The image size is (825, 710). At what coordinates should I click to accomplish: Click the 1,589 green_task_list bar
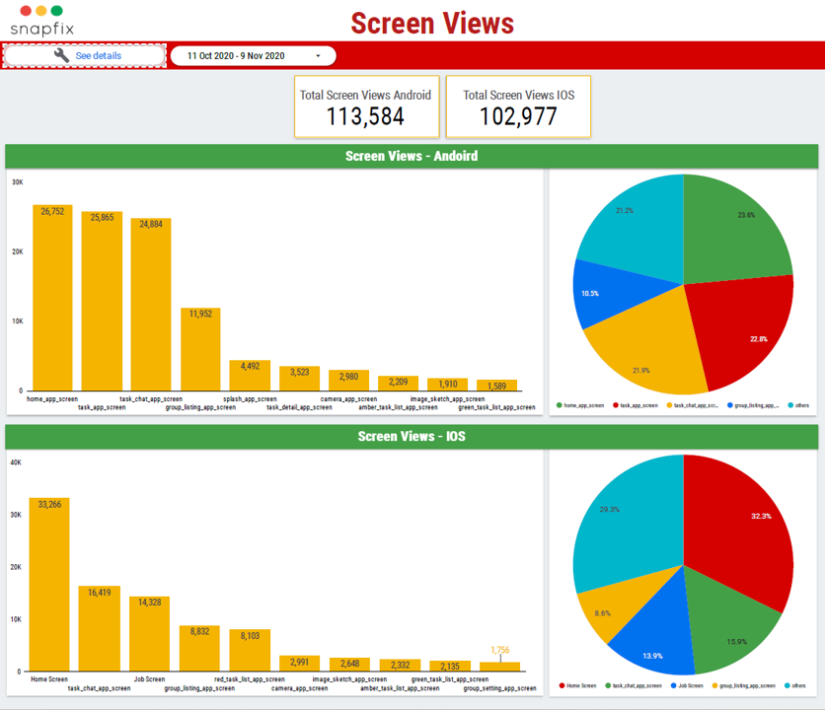(x=496, y=386)
